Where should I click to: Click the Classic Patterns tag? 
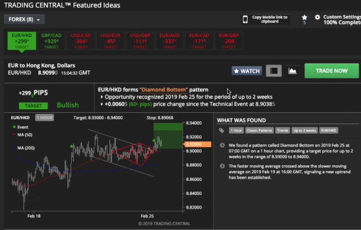(x=259, y=131)
